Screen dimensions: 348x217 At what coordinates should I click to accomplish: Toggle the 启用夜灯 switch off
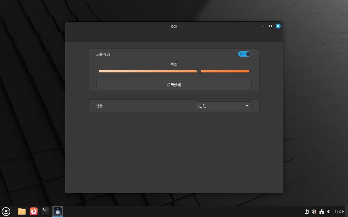[244, 54]
